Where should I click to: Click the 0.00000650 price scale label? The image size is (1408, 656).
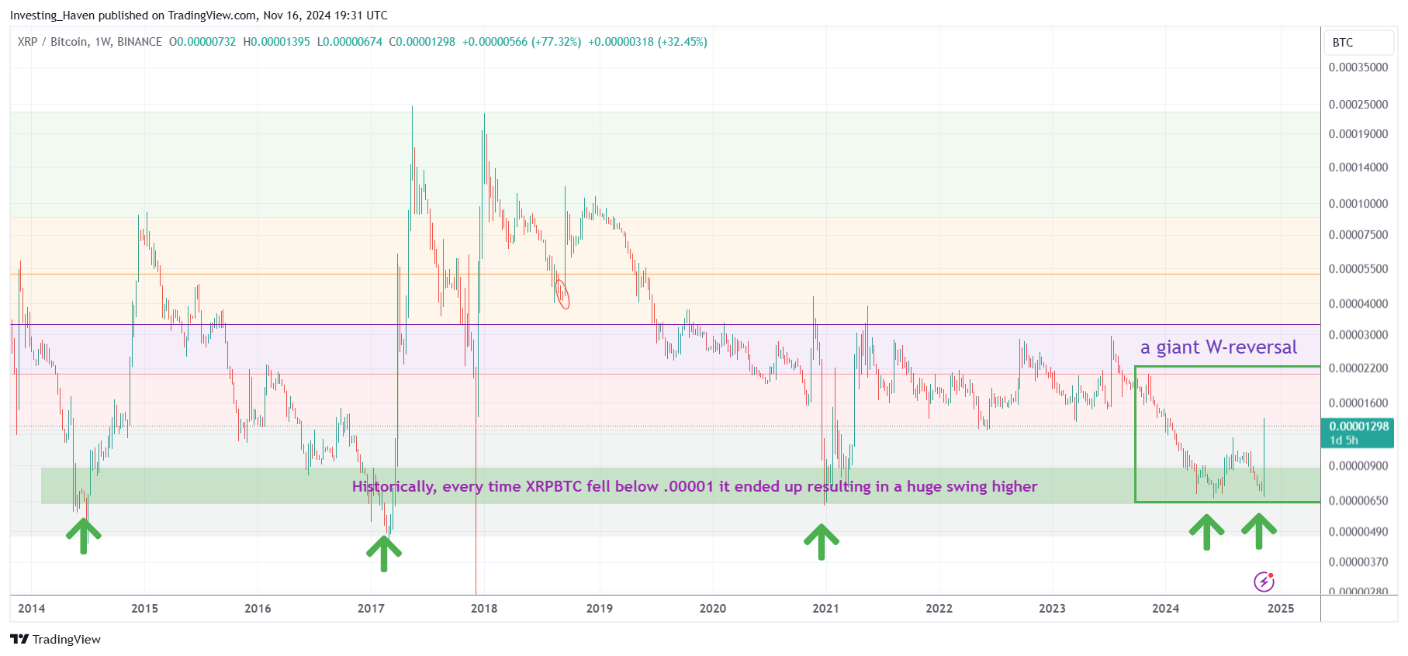pyautogui.click(x=1358, y=501)
